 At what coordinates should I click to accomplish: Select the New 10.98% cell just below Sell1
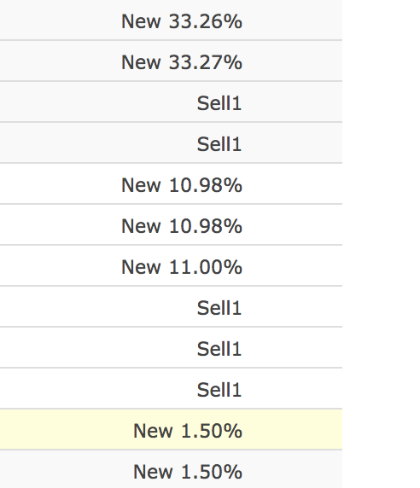pyautogui.click(x=182, y=185)
